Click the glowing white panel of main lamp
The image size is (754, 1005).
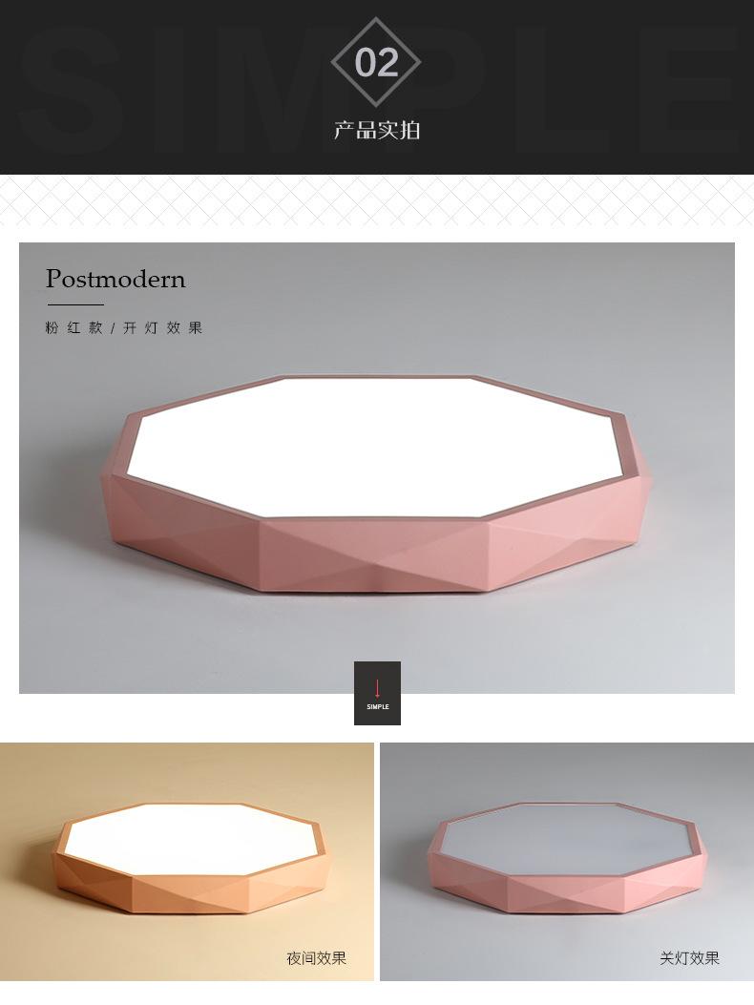coord(377,446)
